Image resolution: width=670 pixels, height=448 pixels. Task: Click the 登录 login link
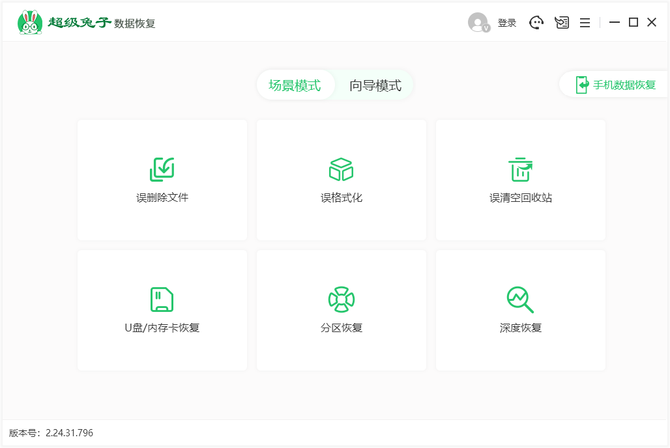point(508,22)
